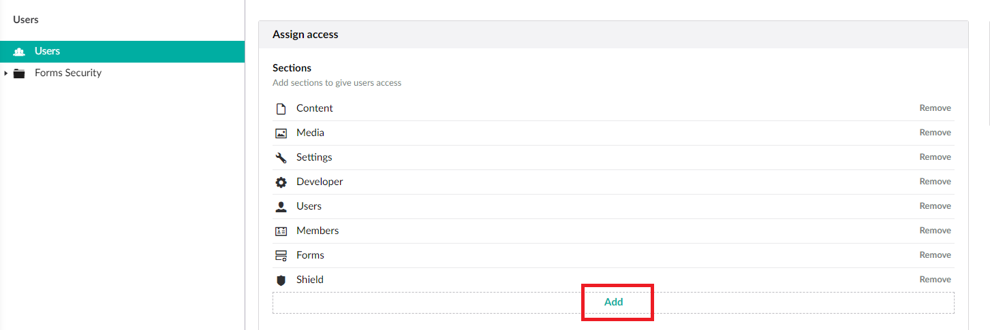Click the Media picture icon
The width and height of the screenshot is (990, 330).
point(281,133)
